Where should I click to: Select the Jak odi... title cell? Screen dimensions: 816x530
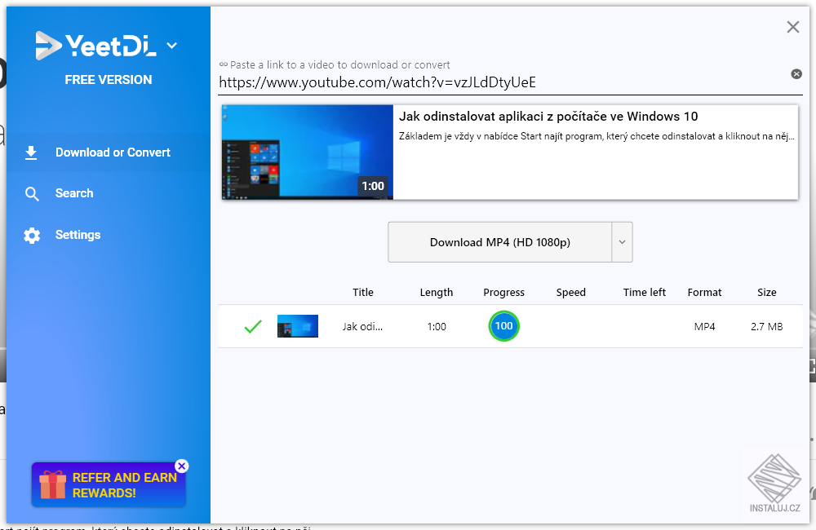click(x=362, y=327)
